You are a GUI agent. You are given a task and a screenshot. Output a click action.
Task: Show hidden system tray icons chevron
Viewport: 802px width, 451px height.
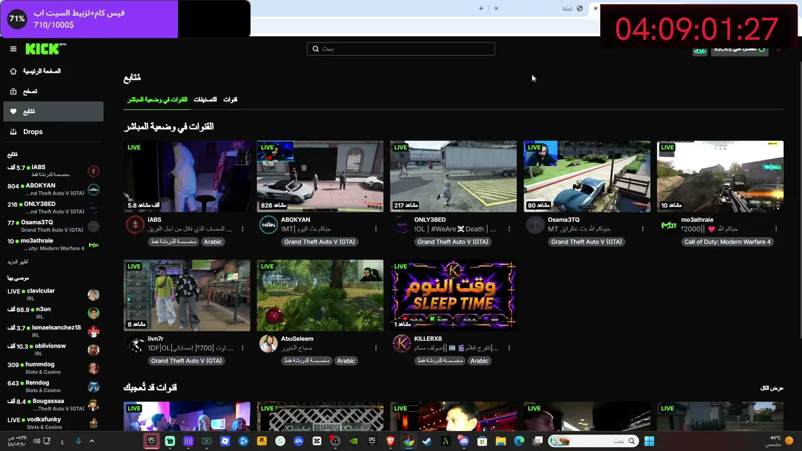click(x=91, y=441)
